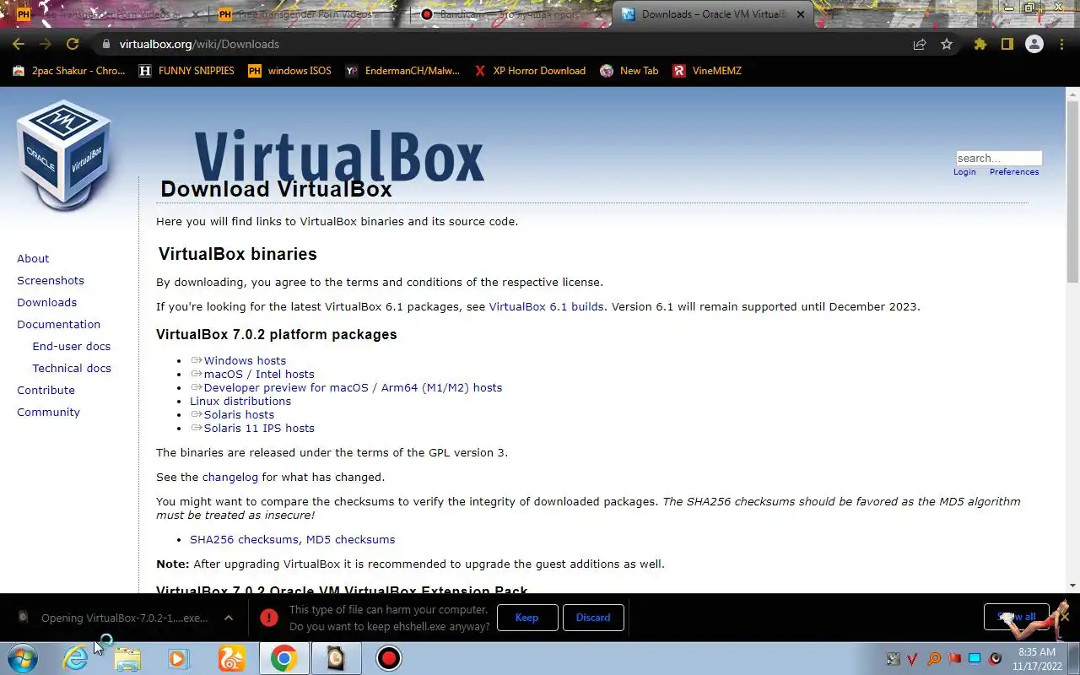Download the Windows hosts package
Viewport: 1080px width, 675px height.
(x=245, y=360)
